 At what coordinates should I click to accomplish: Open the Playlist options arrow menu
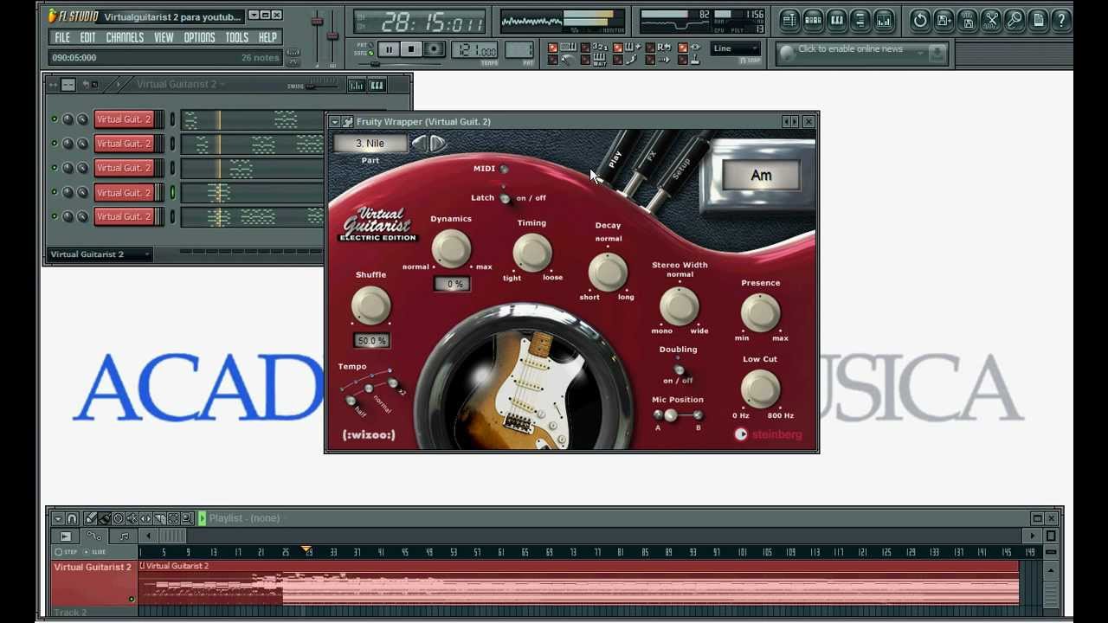coord(57,518)
